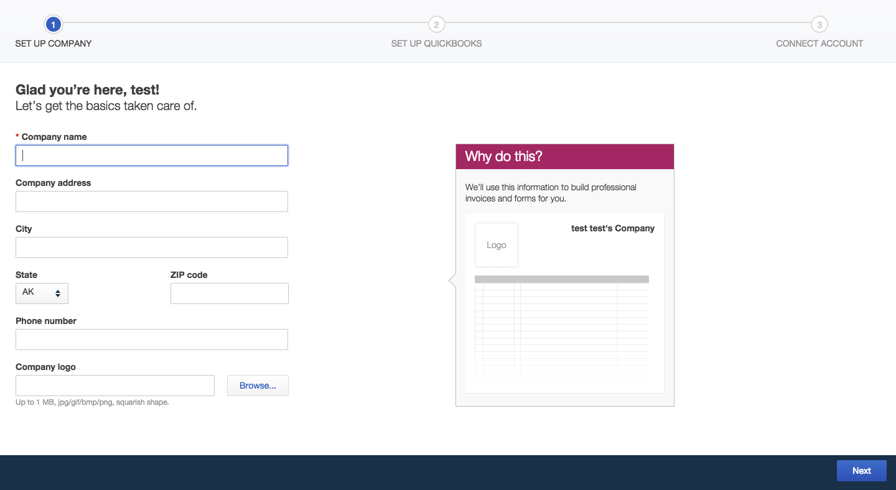The width and height of the screenshot is (896, 490).
Task: Select the SET UP COMPANY step label
Action: [54, 44]
